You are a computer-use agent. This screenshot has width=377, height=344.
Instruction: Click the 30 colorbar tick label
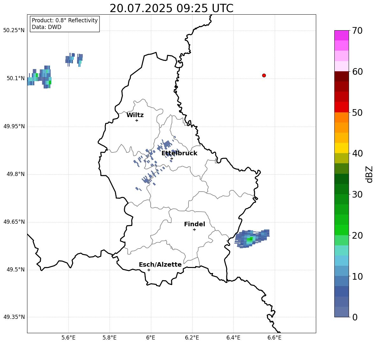[357, 194]
